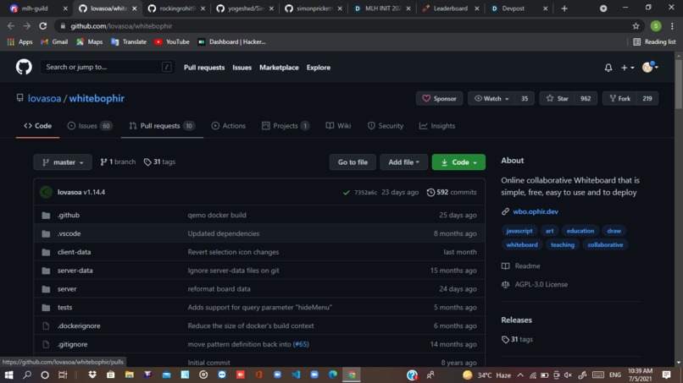Open the lovasoa owner link
The height and width of the screenshot is (383, 683).
pyautogui.click(x=44, y=98)
